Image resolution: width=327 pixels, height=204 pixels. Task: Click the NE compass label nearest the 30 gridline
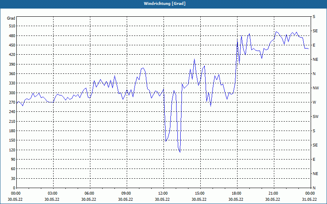click(x=316, y=174)
